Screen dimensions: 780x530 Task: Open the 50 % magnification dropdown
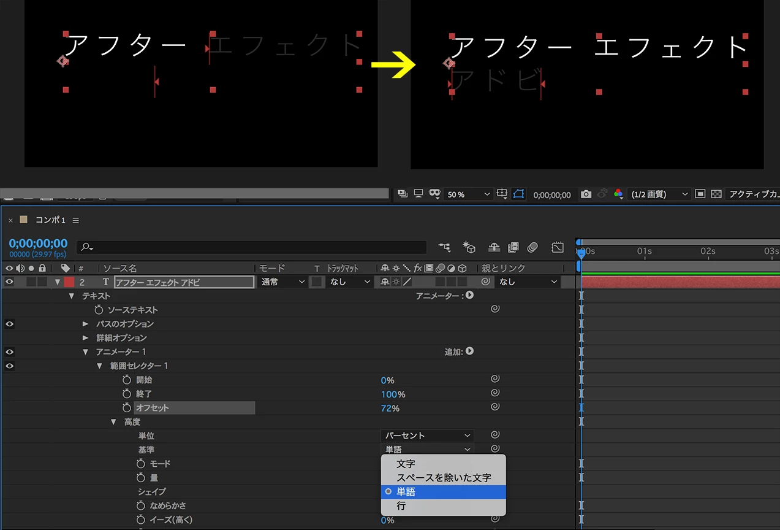pyautogui.click(x=468, y=194)
